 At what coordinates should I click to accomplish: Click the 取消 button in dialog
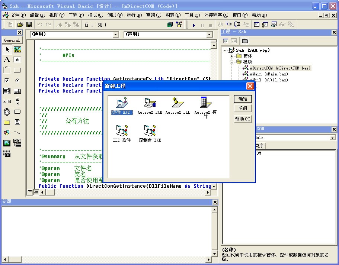243,108
